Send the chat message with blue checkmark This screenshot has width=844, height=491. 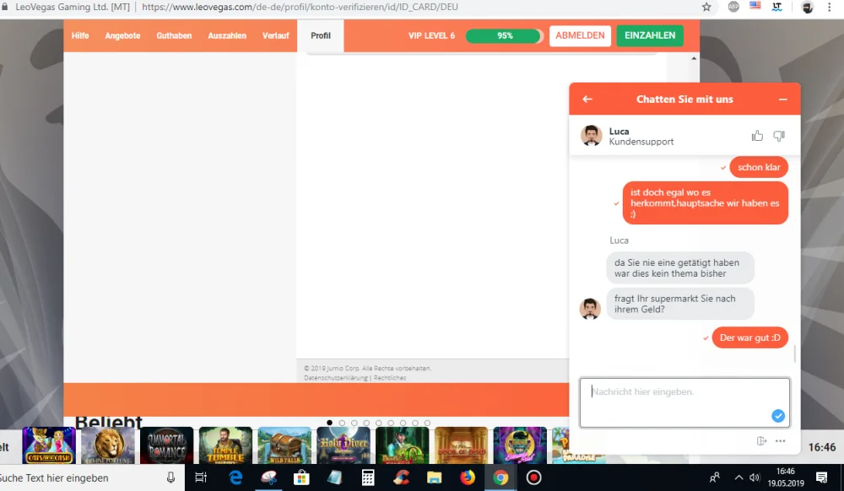(778, 416)
